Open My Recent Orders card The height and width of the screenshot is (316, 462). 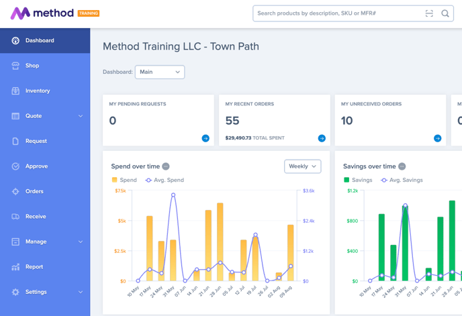[x=274, y=120]
